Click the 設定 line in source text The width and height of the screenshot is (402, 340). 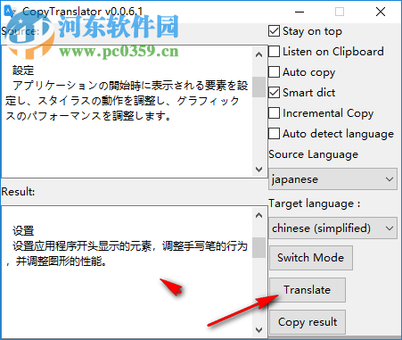(23, 70)
